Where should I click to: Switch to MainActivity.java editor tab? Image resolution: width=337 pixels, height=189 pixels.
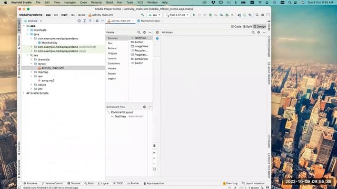(150, 21)
